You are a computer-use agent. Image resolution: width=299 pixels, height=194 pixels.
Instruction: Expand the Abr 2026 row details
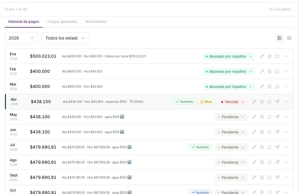tap(286, 102)
